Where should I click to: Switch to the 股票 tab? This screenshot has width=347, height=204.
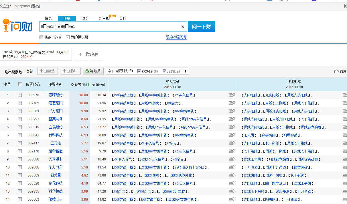pyautogui.click(x=67, y=18)
